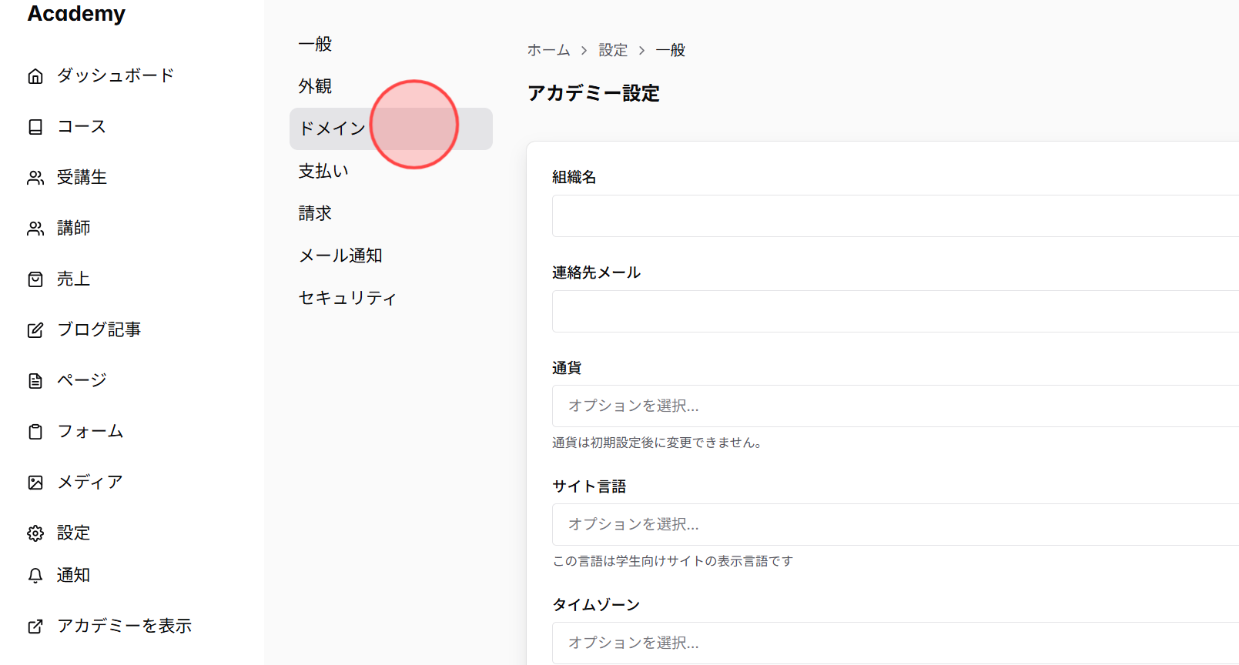1239x665 pixels.
Task: Click 設定 in the breadcrumb
Action: (x=613, y=50)
